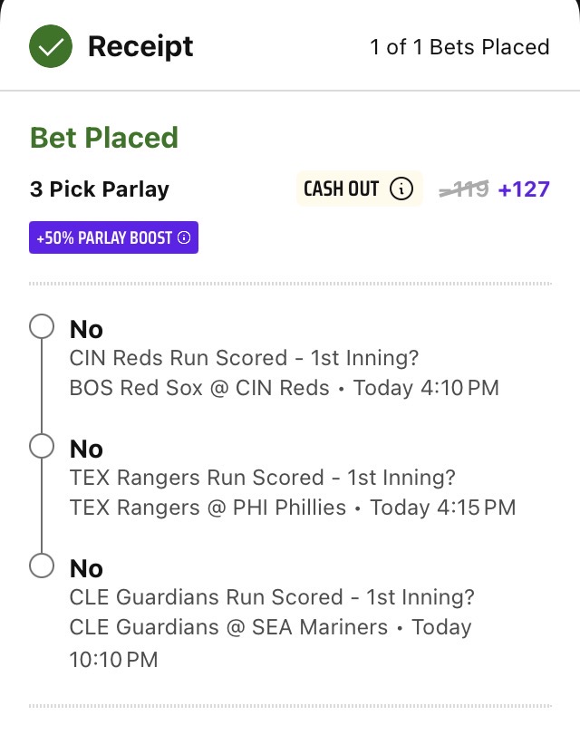
Task: Select the CLE Guardians leg circle marker
Action: click(42, 566)
